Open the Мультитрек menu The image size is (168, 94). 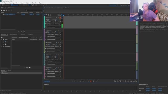click(x=12, y=3)
